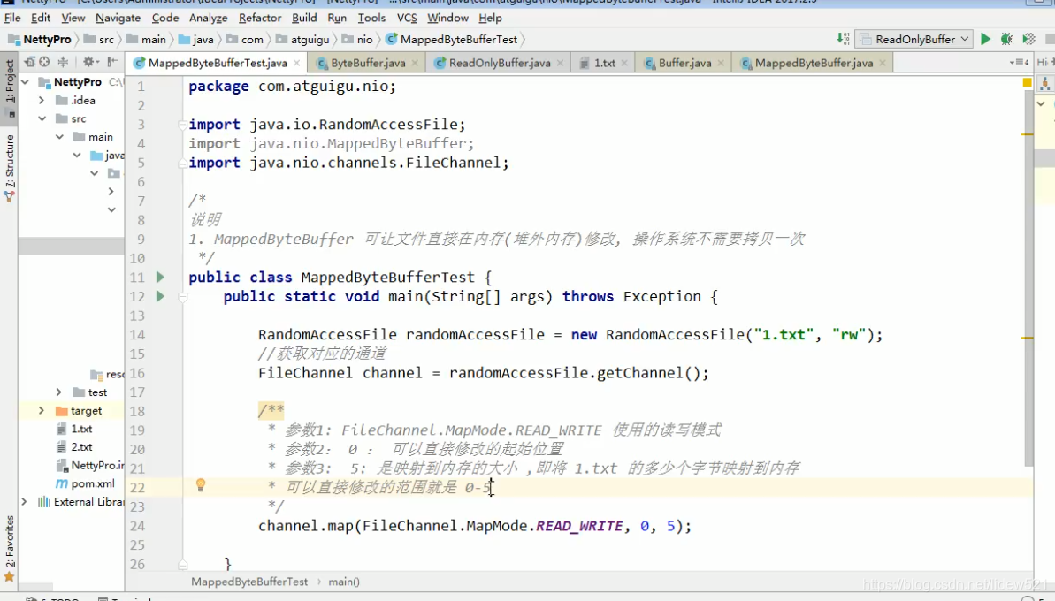Click the yellow inspection status indicator

coord(1028,82)
